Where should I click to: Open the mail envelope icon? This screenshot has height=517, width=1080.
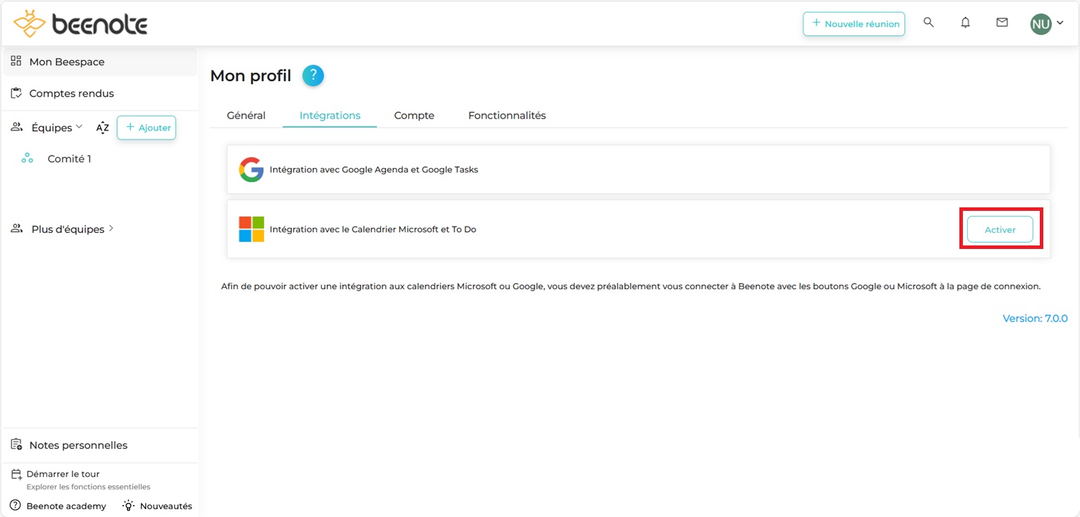pyautogui.click(x=1002, y=23)
